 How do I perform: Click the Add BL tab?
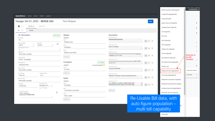[x=31, y=30]
